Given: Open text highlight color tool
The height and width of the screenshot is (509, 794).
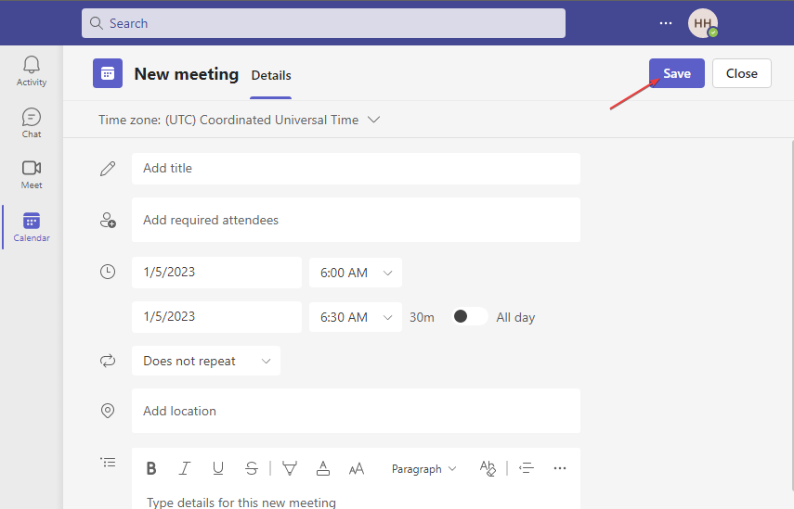Looking at the screenshot, I should [x=290, y=468].
